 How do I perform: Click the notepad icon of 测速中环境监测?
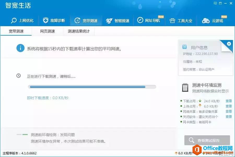(185, 87)
